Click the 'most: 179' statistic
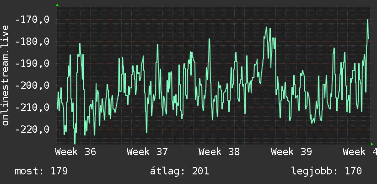Image resolution: width=377 pixels, height=184 pixels. pyautogui.click(x=41, y=171)
